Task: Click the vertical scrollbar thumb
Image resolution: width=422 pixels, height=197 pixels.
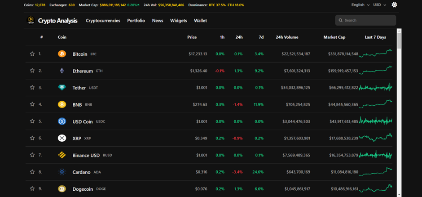Action: pyautogui.click(x=399, y=40)
